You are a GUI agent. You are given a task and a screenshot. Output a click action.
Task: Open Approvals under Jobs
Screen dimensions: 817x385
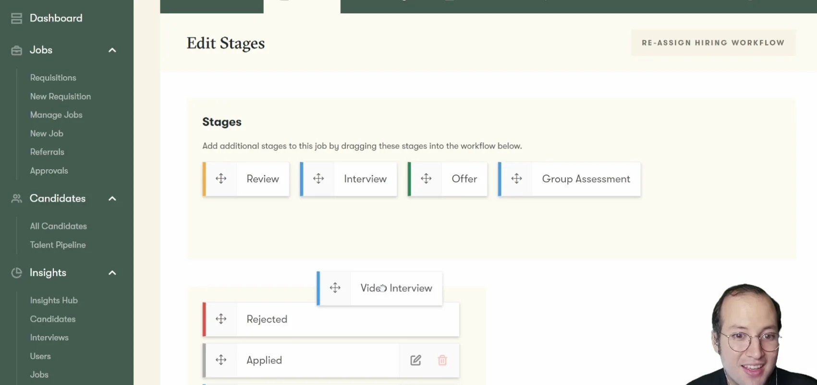(49, 171)
